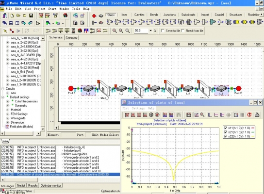This screenshot has width=264, height=194.
Task: Click the red port circle icon in the element palette
Action: tap(94, 16)
